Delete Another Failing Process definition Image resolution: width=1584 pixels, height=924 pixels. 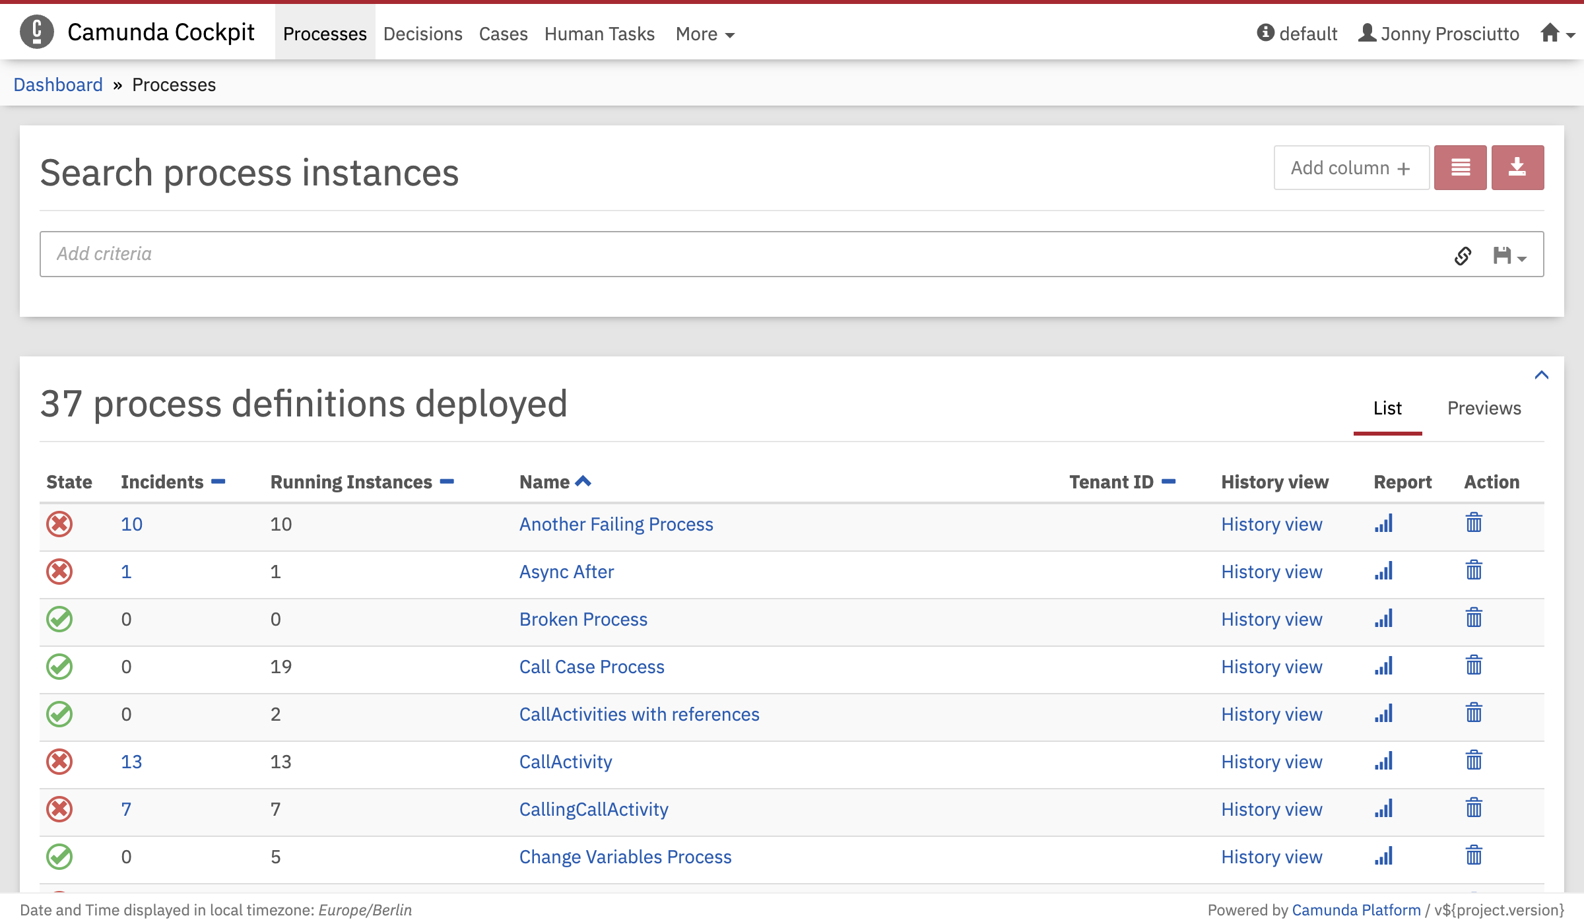(x=1474, y=523)
